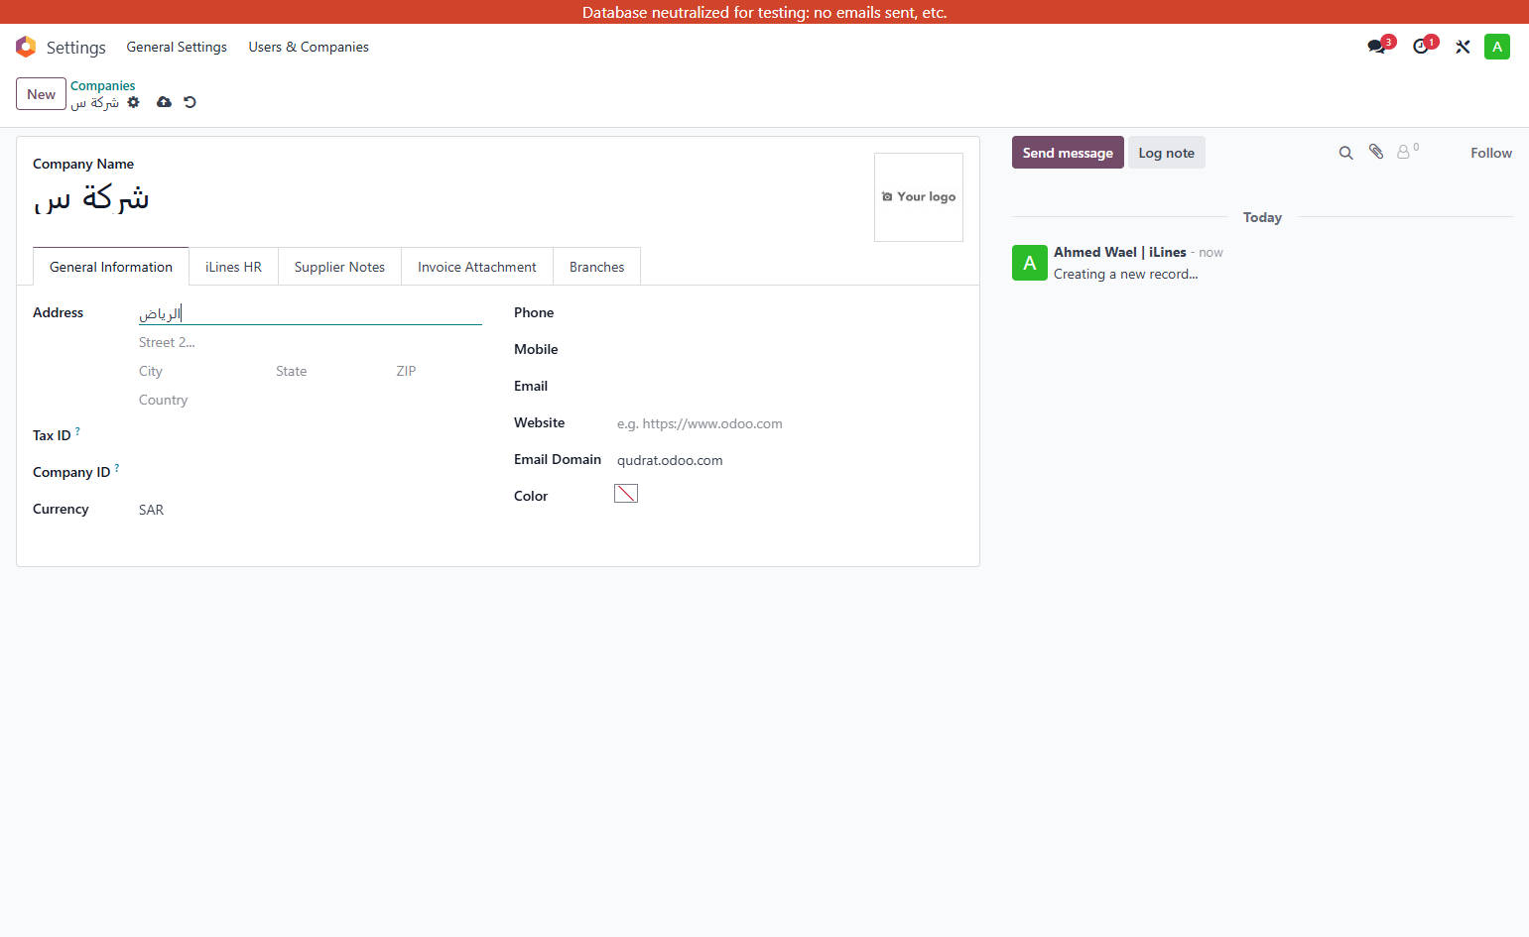Viewport: 1529px width, 937px height.
Task: Open the Users & Companies menu
Action: click(309, 47)
